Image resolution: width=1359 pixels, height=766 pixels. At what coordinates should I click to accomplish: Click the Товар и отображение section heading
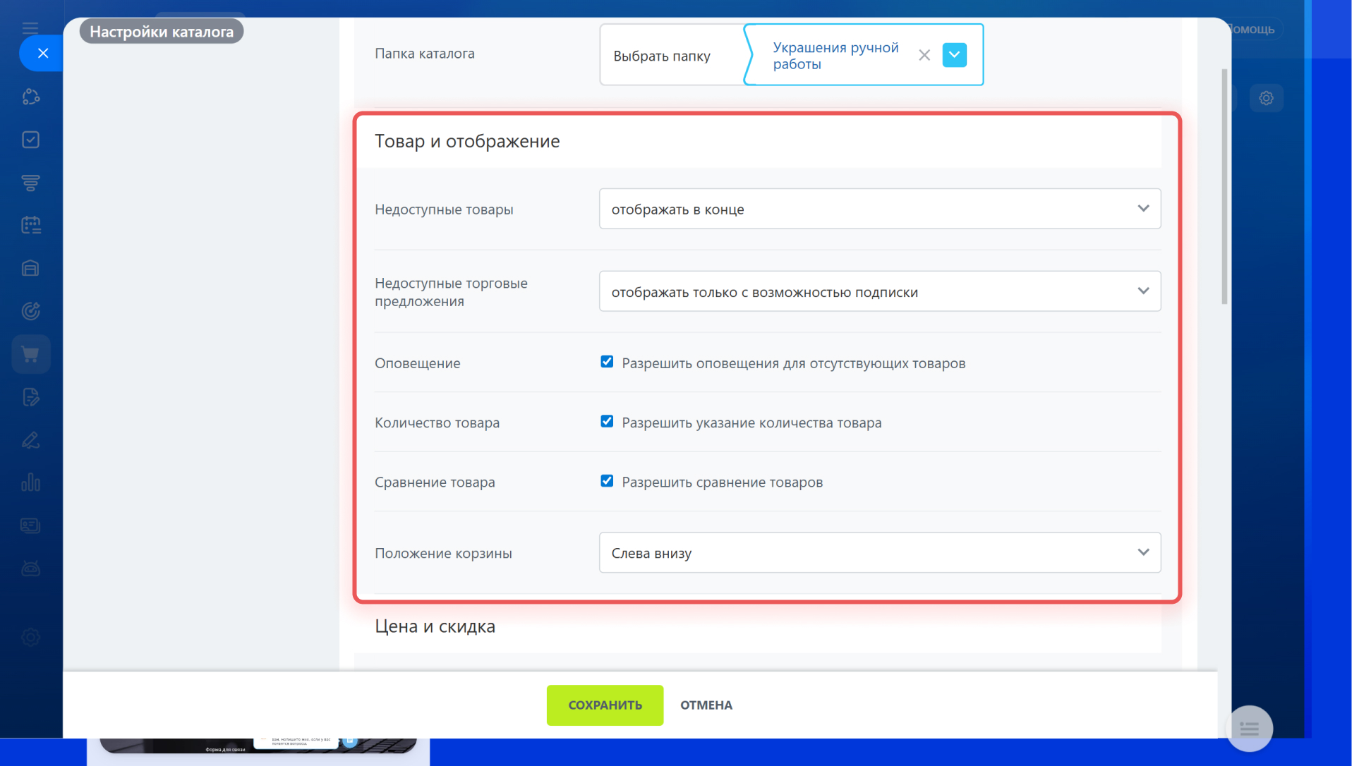(x=467, y=141)
